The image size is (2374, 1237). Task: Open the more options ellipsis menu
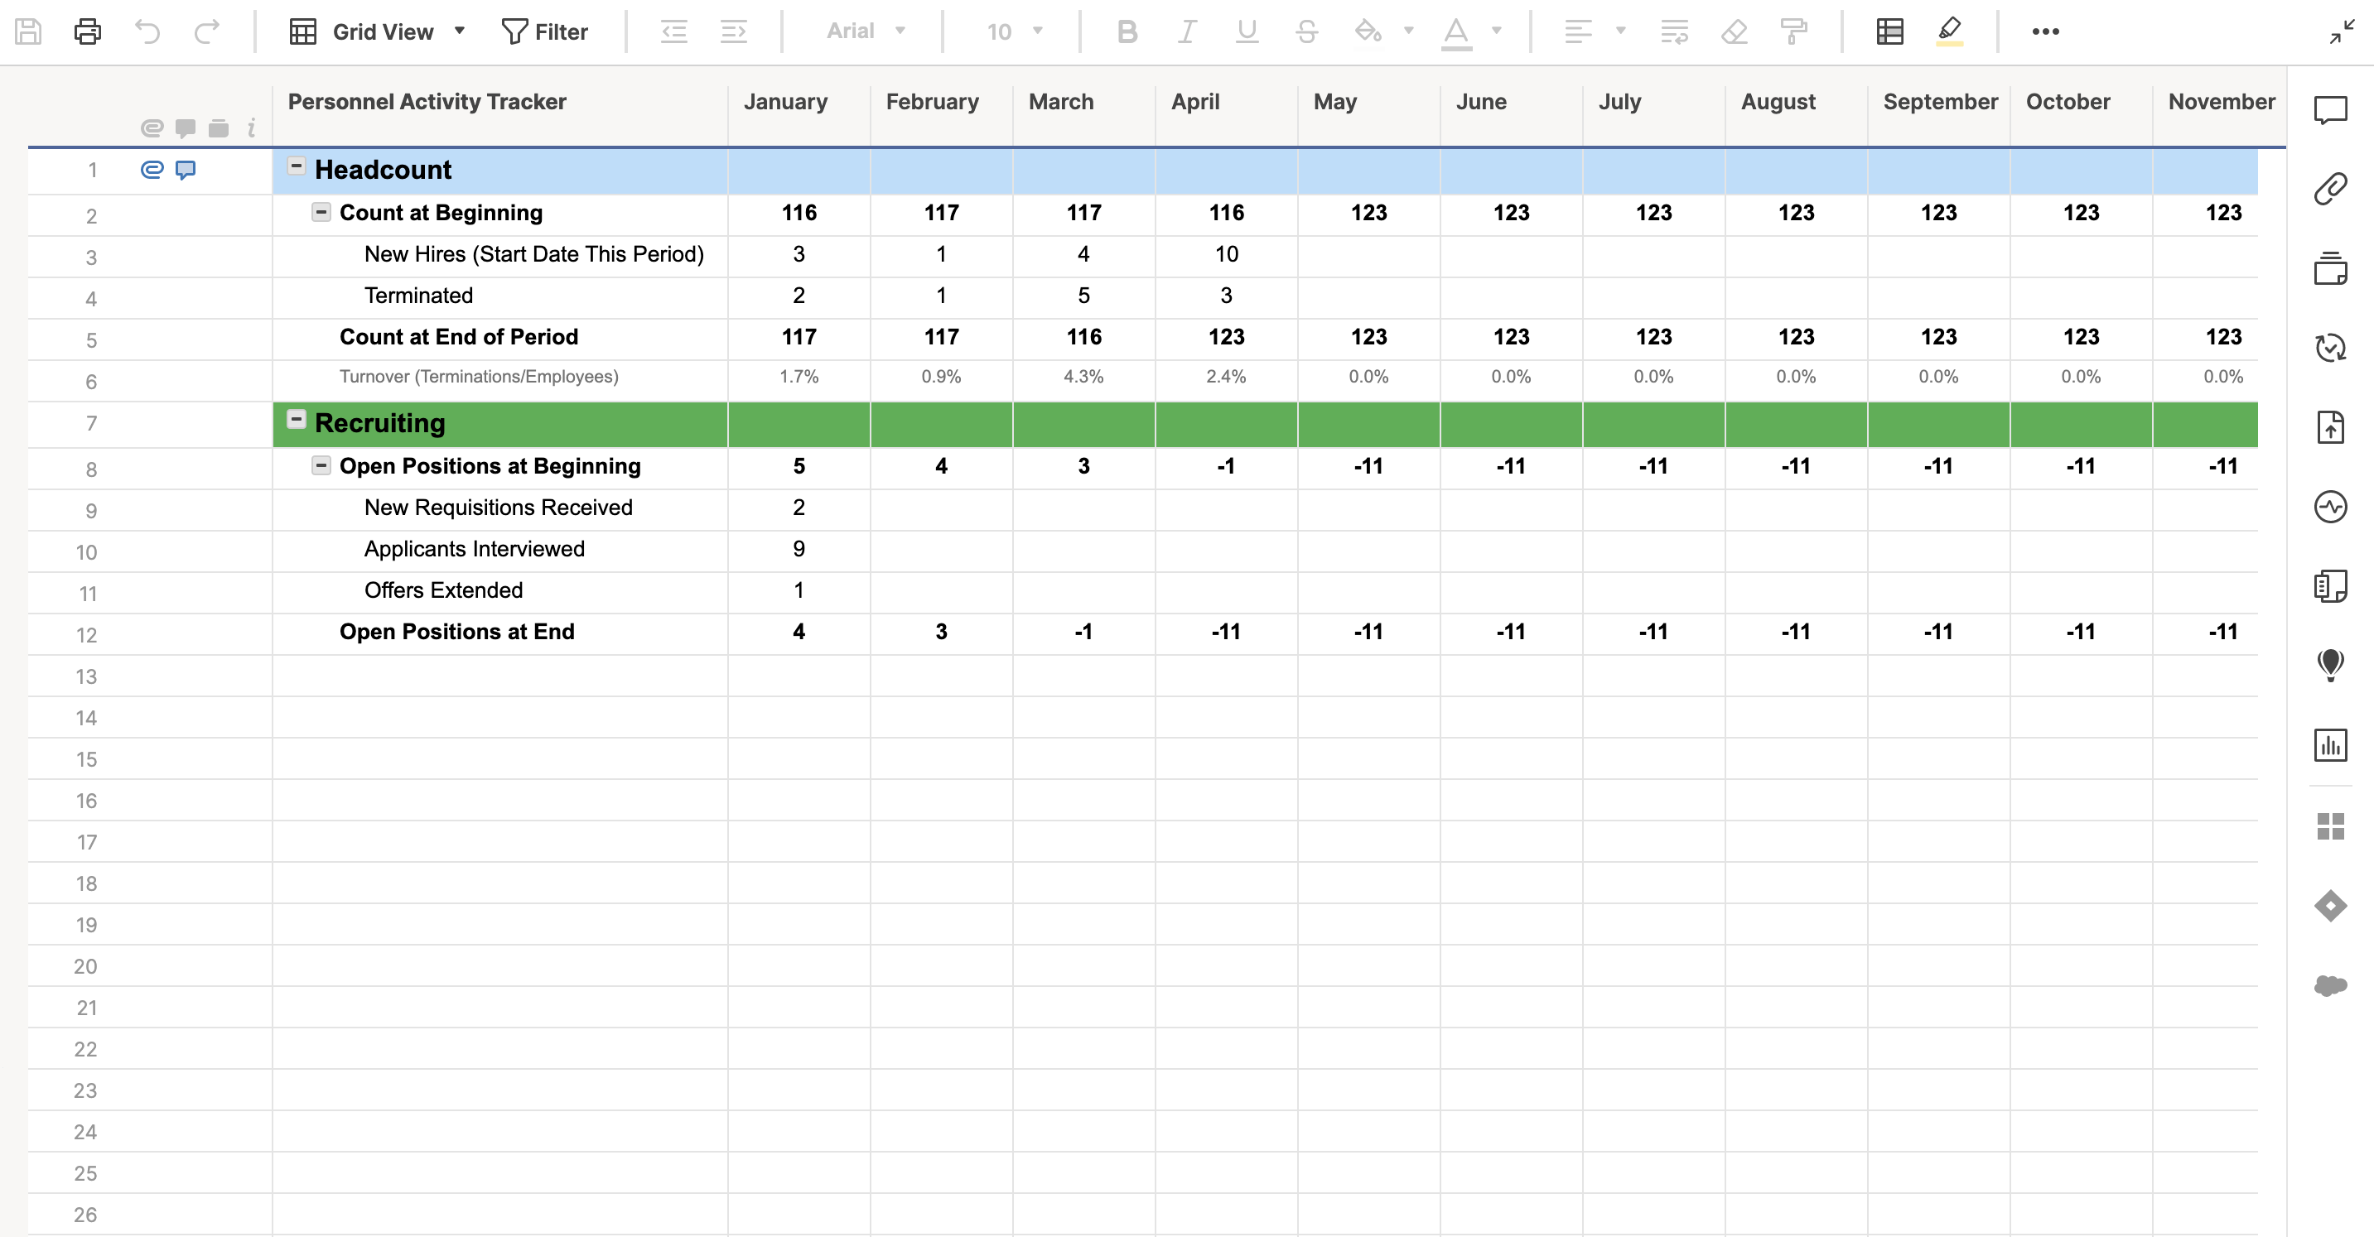click(2045, 31)
